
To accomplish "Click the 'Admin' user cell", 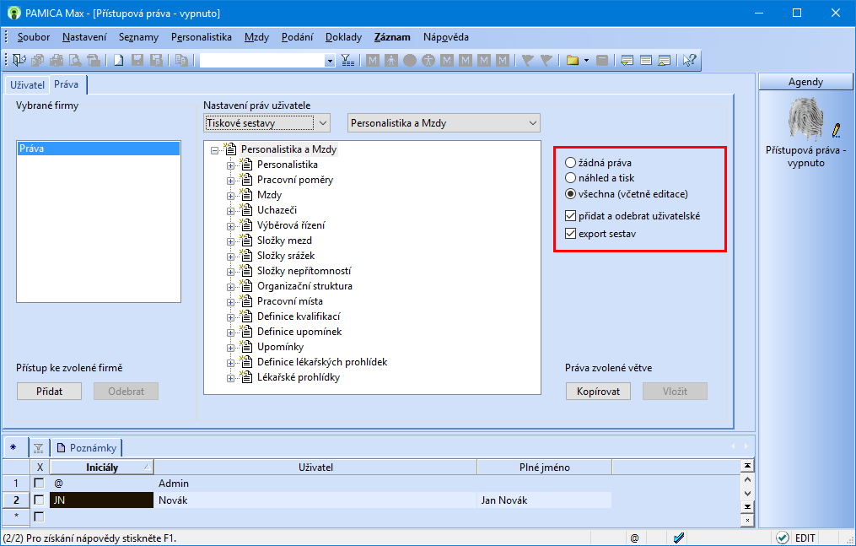I will tap(315, 484).
